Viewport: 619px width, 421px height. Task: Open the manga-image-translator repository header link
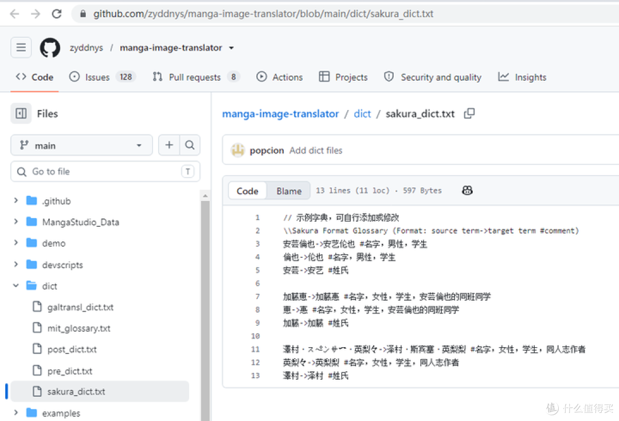(171, 48)
